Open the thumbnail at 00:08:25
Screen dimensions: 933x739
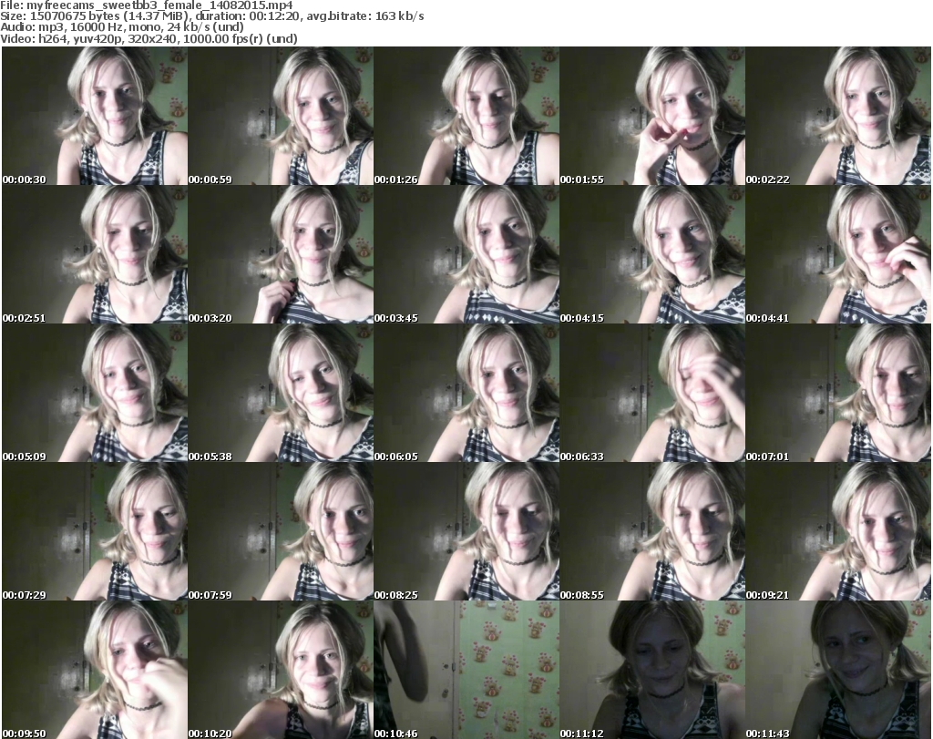coord(466,531)
